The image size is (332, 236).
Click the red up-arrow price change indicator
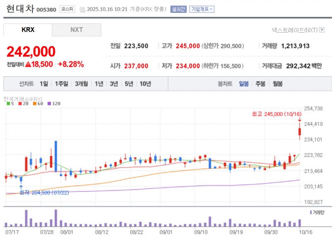(28, 64)
